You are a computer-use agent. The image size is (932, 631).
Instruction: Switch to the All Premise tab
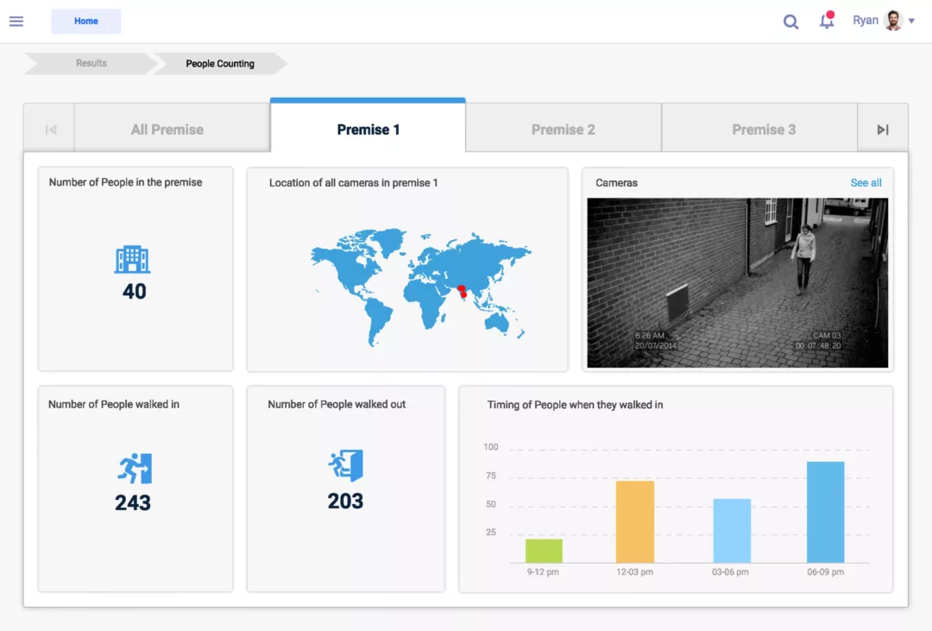click(167, 129)
